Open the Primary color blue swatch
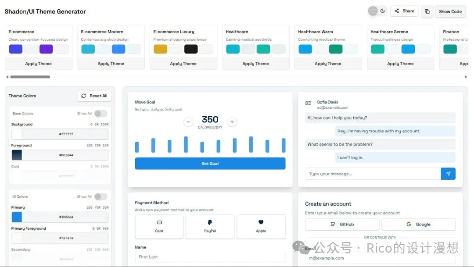Image resolution: width=474 pixels, height=267 pixels. click(17, 217)
